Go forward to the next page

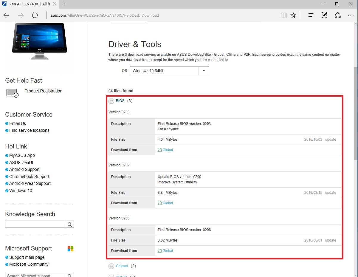tap(21, 16)
